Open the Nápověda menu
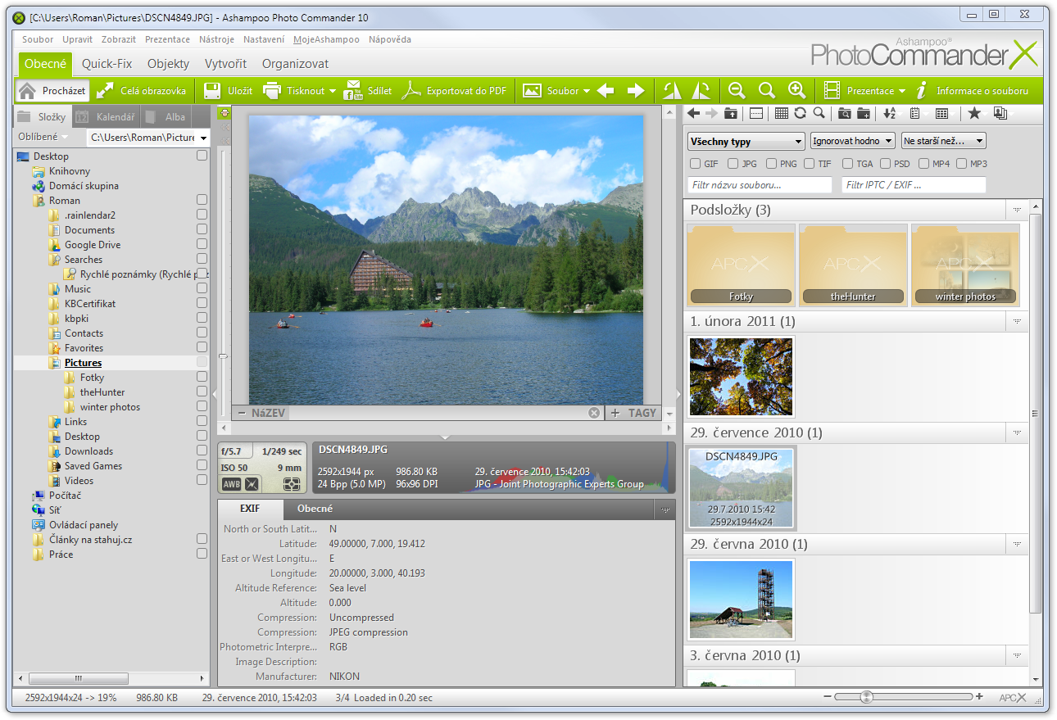This screenshot has height=720, width=1057. point(390,39)
